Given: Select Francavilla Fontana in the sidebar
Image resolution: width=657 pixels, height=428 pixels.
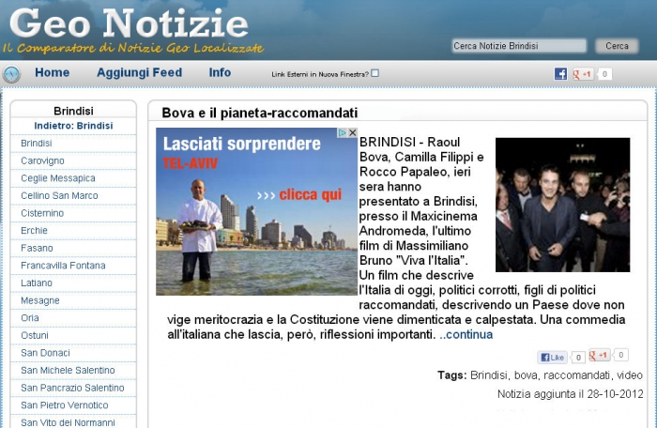Looking at the screenshot, I should [x=63, y=266].
